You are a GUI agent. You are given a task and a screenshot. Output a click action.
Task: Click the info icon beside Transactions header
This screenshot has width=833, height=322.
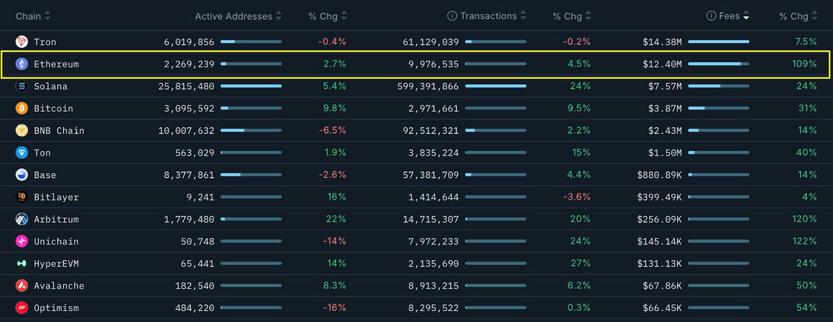click(x=452, y=16)
